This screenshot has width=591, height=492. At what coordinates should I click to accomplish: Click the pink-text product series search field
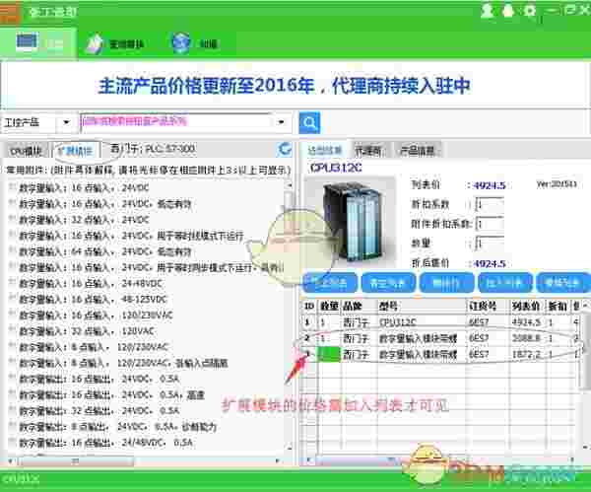pyautogui.click(x=177, y=122)
